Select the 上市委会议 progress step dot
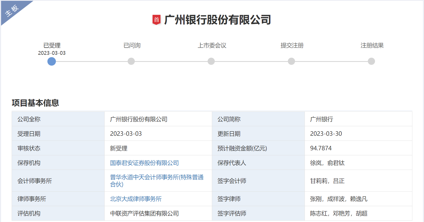This screenshot has height=222, width=424. point(211,61)
